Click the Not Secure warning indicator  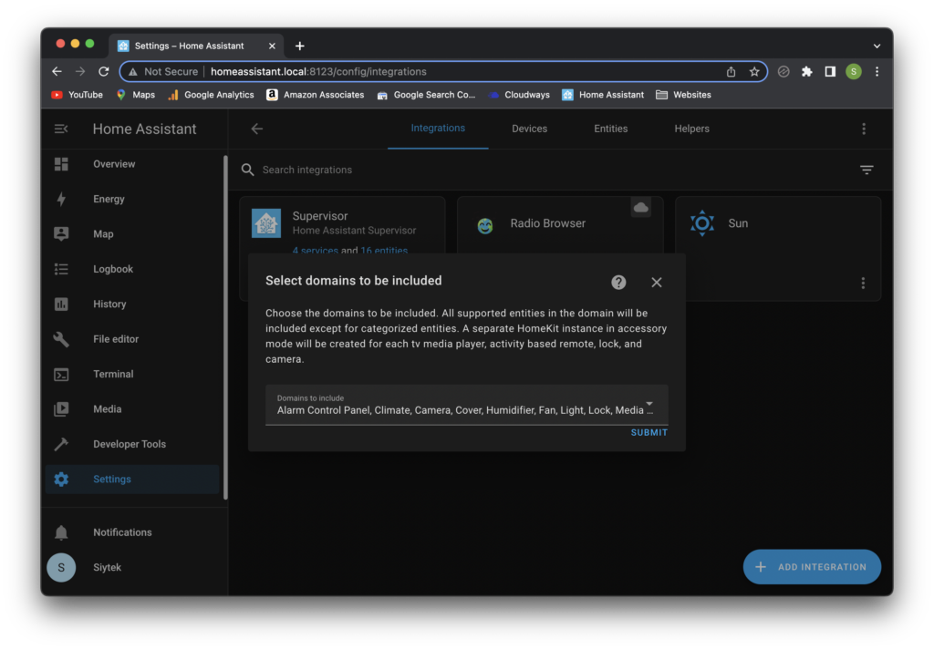[x=163, y=71]
